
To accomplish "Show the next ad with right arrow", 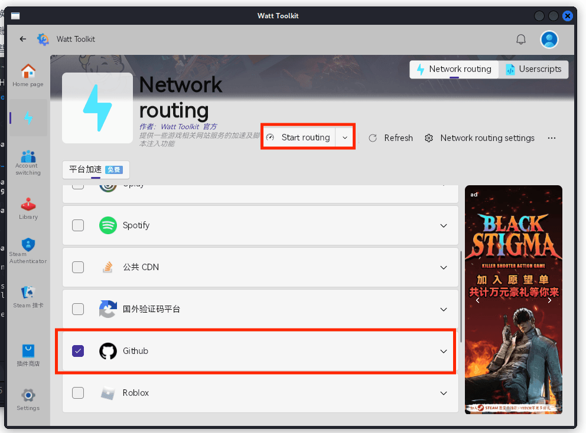I will [x=549, y=300].
